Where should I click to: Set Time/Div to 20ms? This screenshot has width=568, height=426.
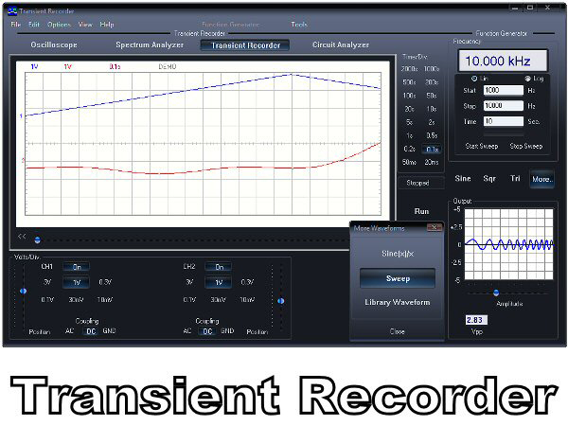432,162
